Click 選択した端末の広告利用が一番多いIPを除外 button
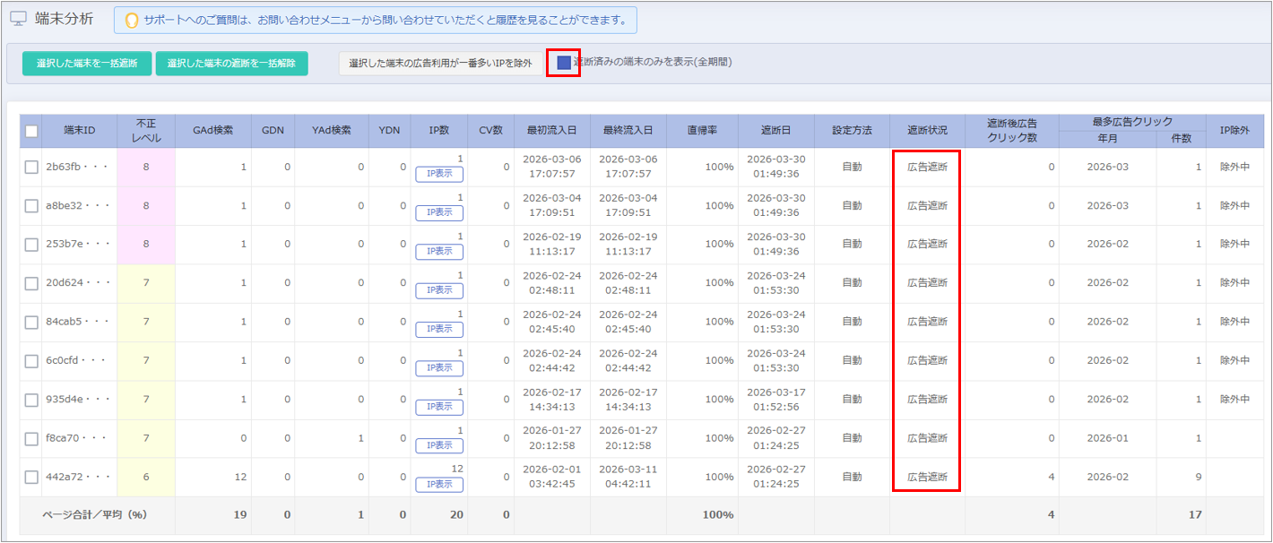 (440, 63)
